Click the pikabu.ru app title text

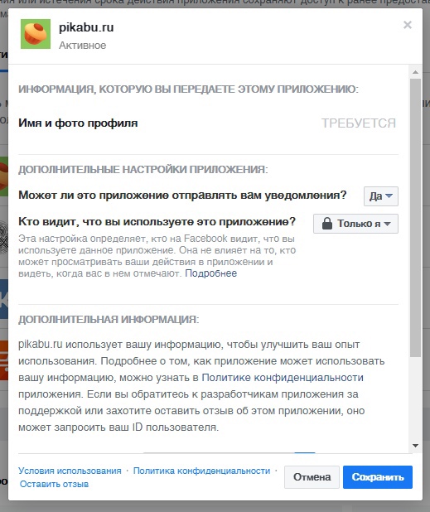click(x=86, y=27)
